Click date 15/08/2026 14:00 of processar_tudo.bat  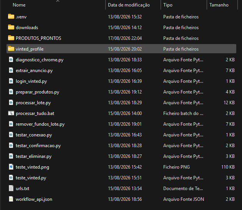pyautogui.click(x=125, y=113)
